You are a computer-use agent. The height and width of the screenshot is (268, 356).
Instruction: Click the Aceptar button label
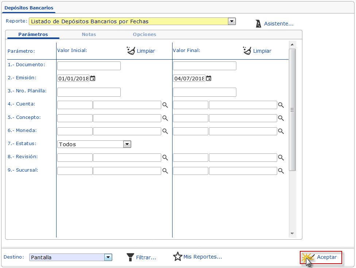(327, 257)
